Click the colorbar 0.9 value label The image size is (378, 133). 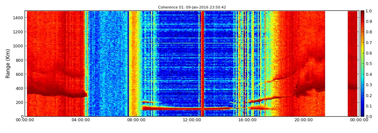pos(369,22)
